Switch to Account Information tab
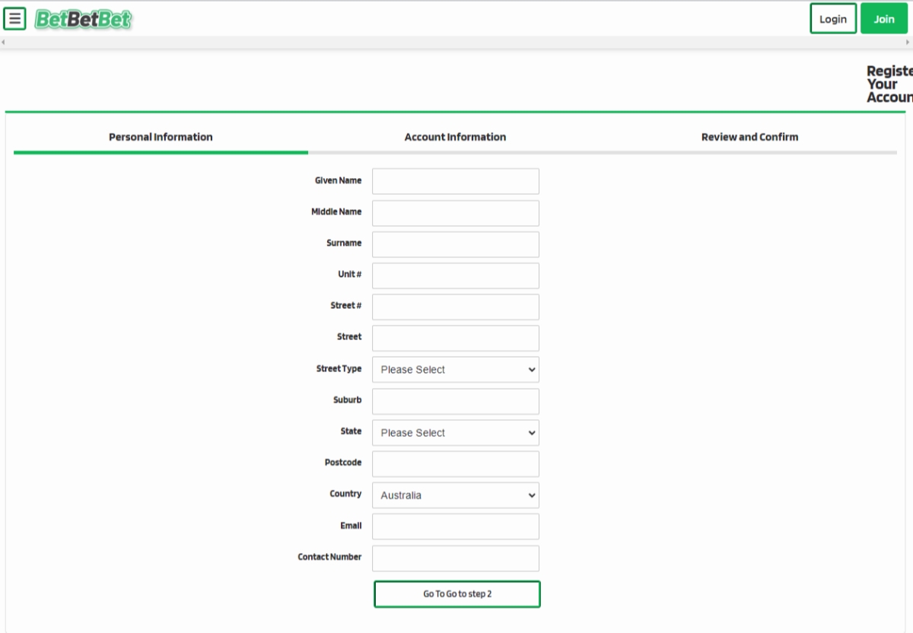 (455, 138)
